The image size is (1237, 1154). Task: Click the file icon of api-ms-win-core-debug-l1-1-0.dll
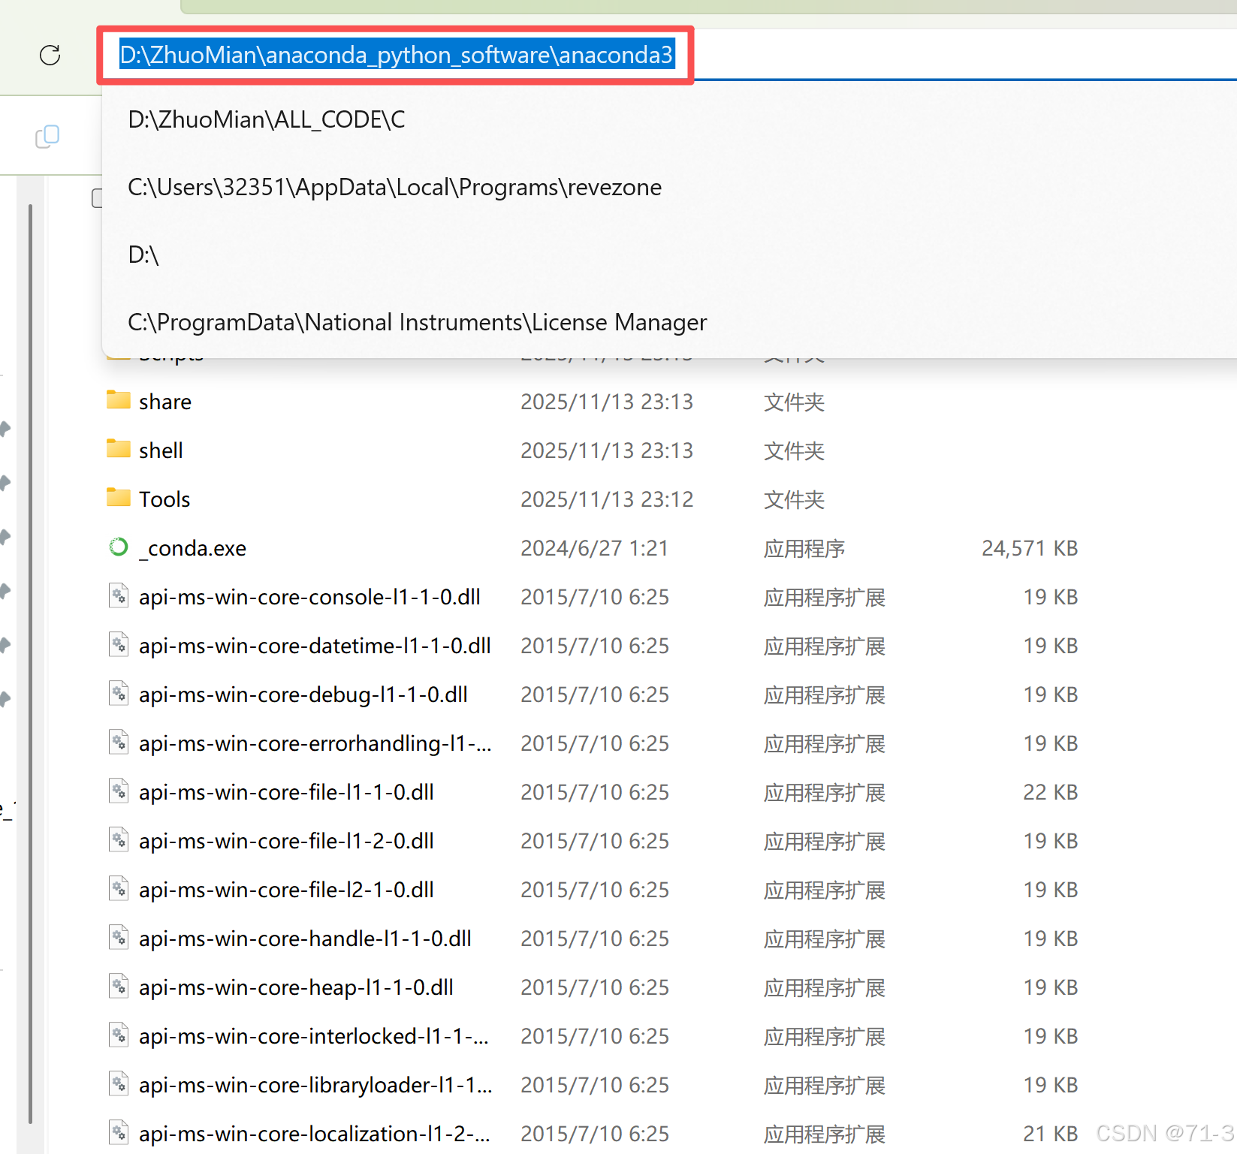pyautogui.click(x=119, y=693)
